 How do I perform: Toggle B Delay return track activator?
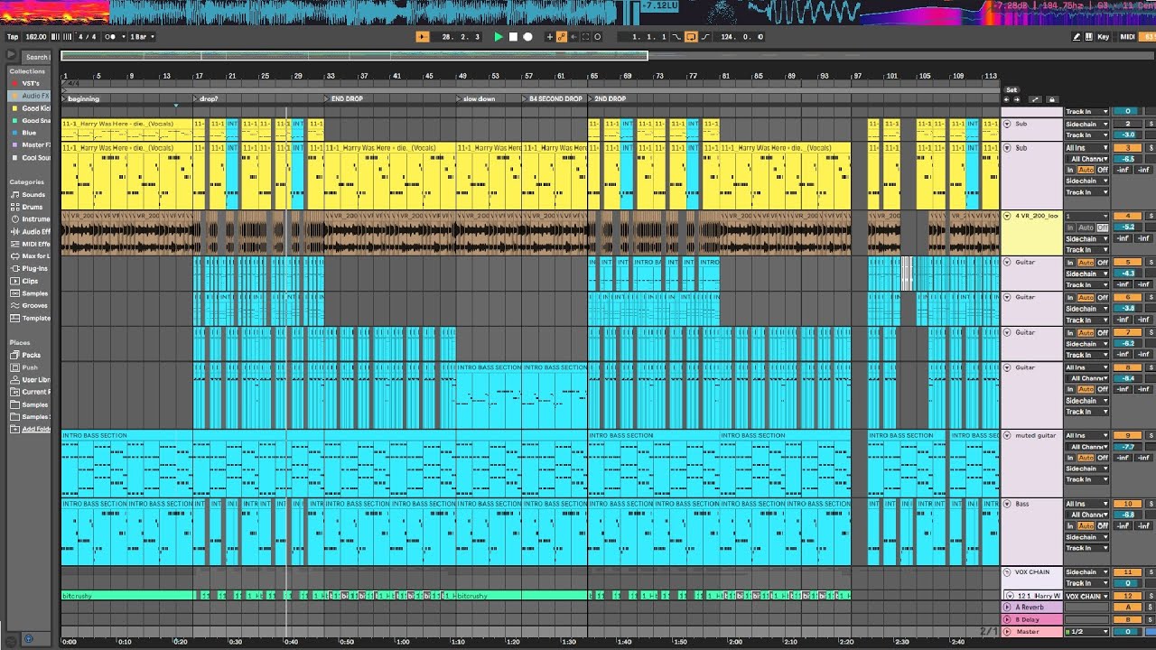[1127, 619]
